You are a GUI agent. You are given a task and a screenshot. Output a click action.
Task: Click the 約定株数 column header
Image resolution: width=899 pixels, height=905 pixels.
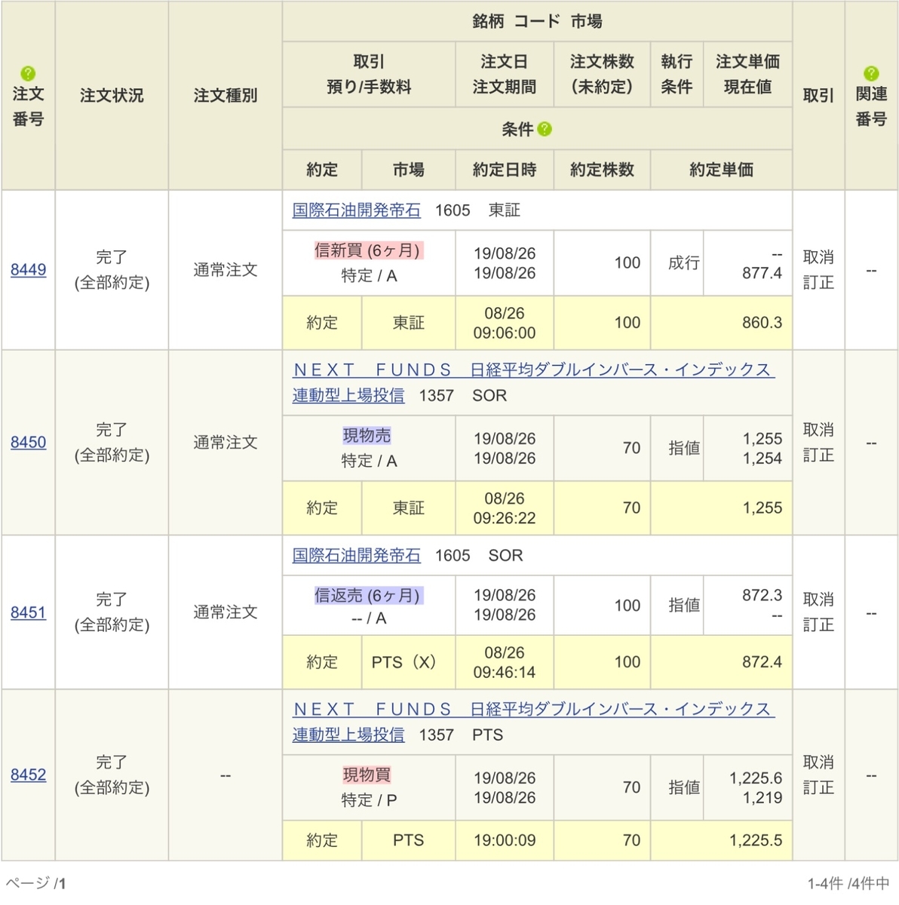(602, 170)
